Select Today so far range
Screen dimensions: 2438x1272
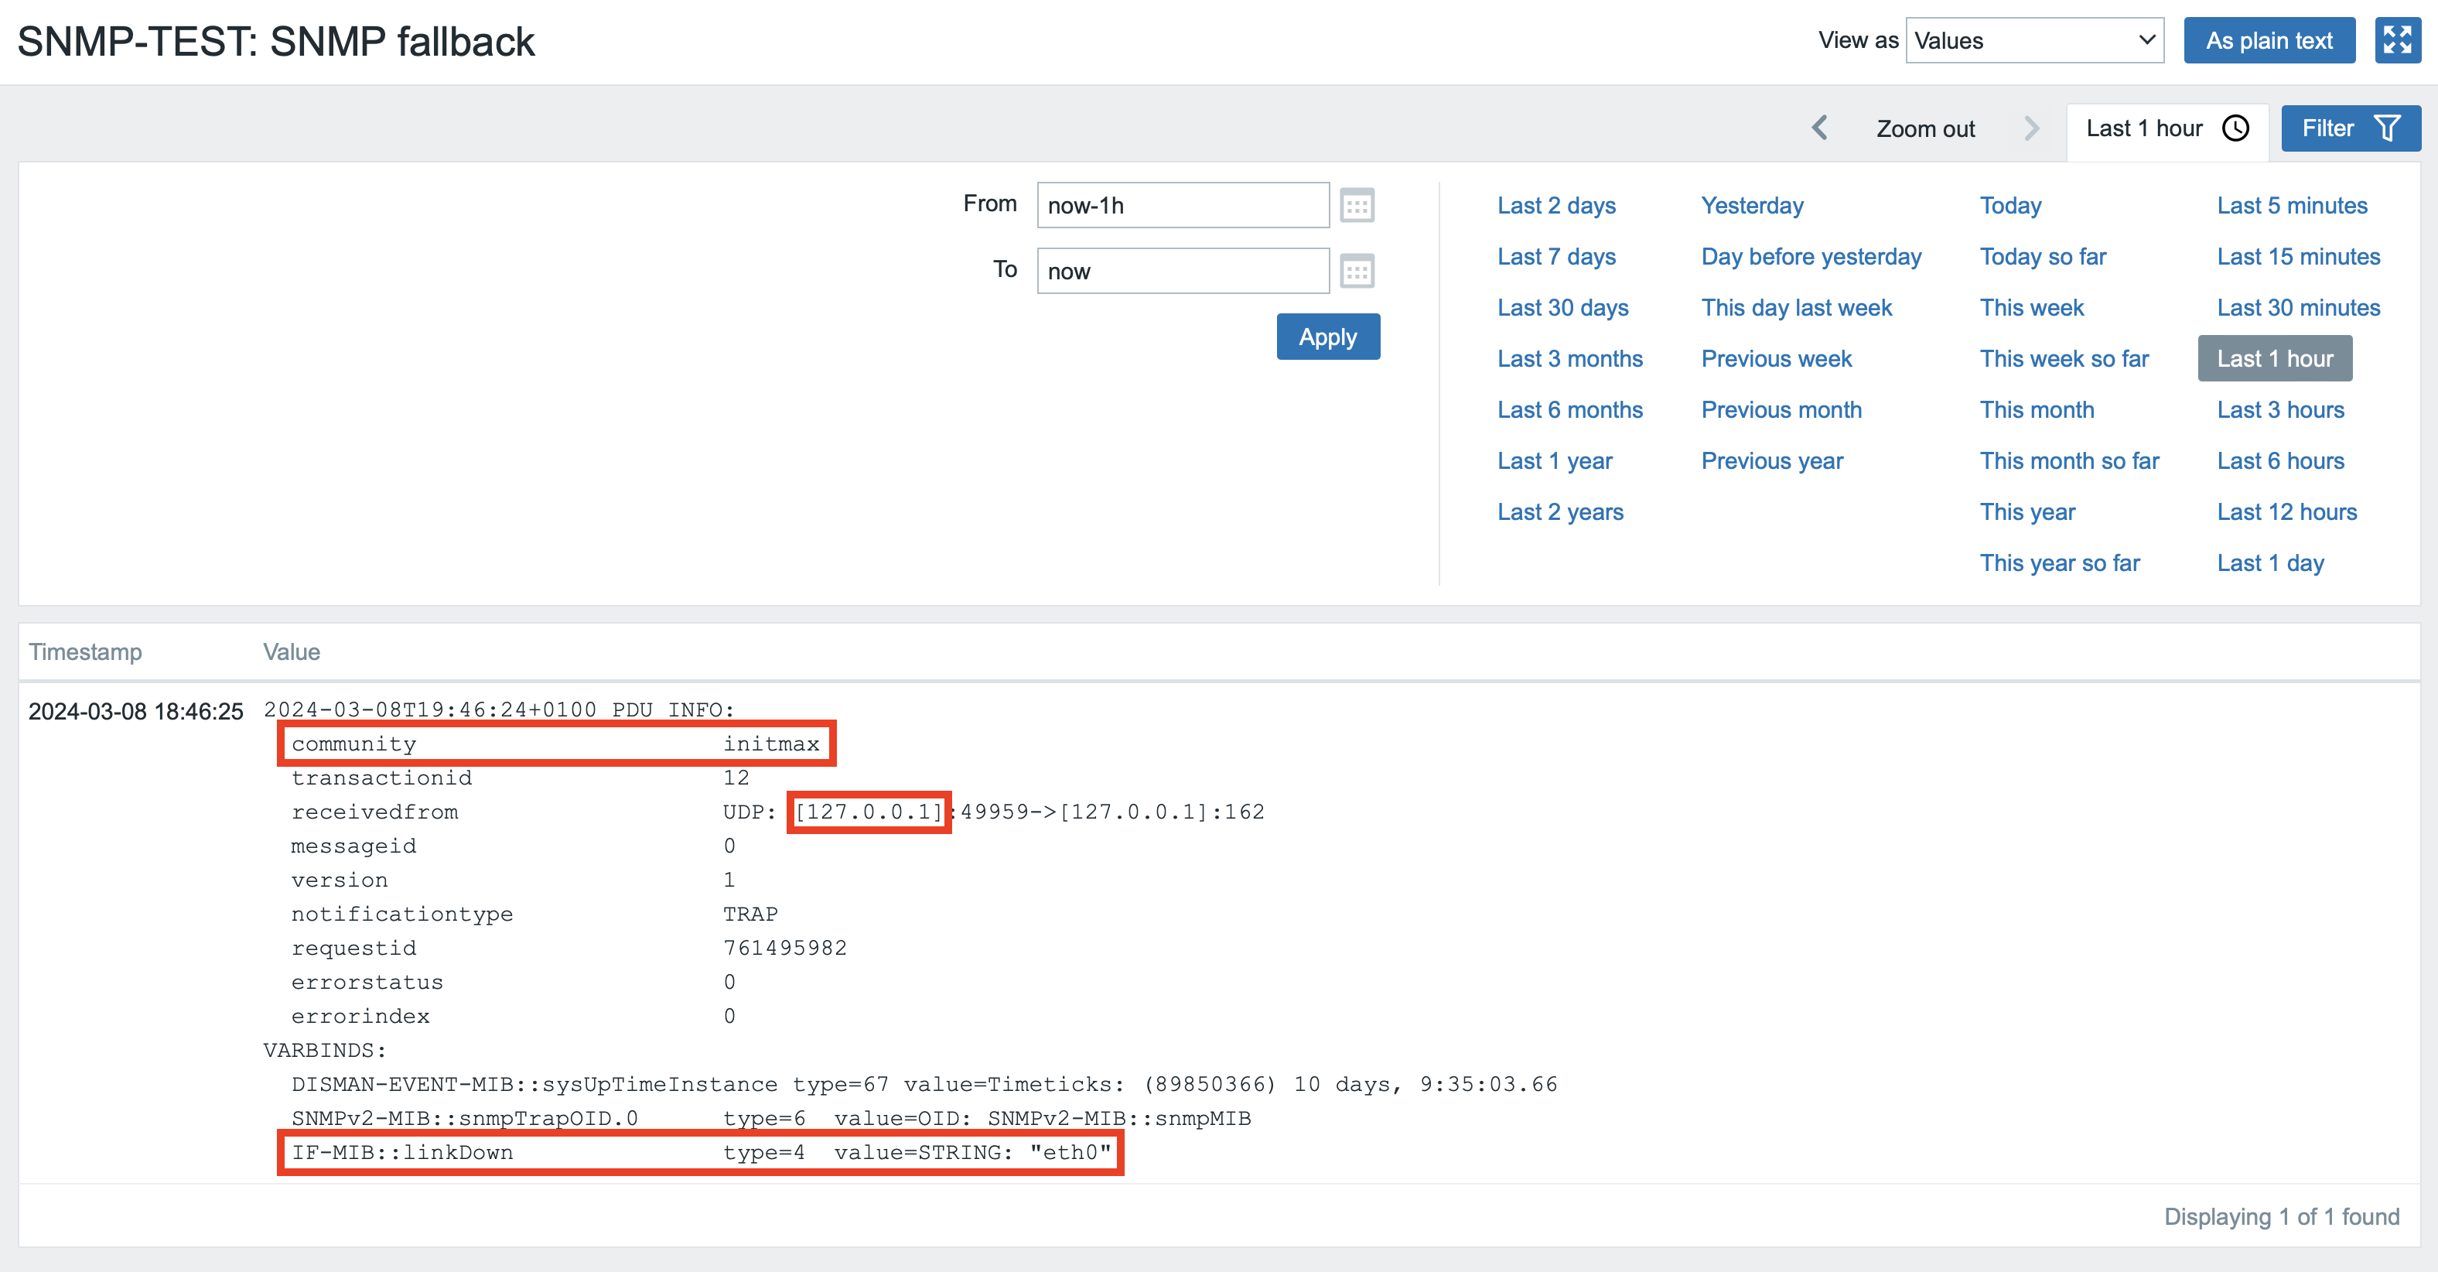click(x=2043, y=256)
